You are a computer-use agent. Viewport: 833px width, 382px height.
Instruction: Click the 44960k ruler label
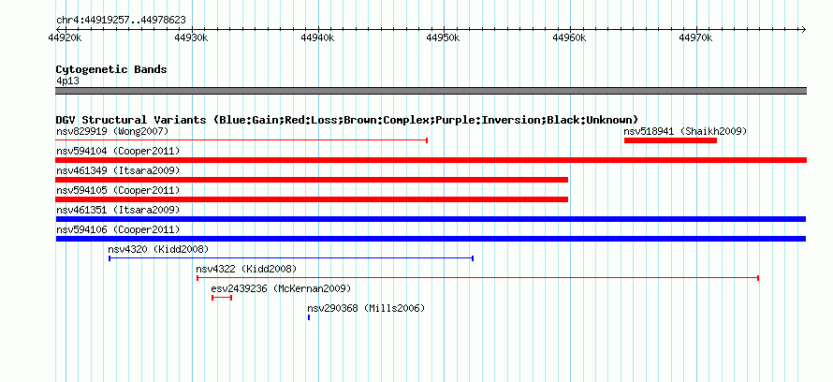point(569,37)
